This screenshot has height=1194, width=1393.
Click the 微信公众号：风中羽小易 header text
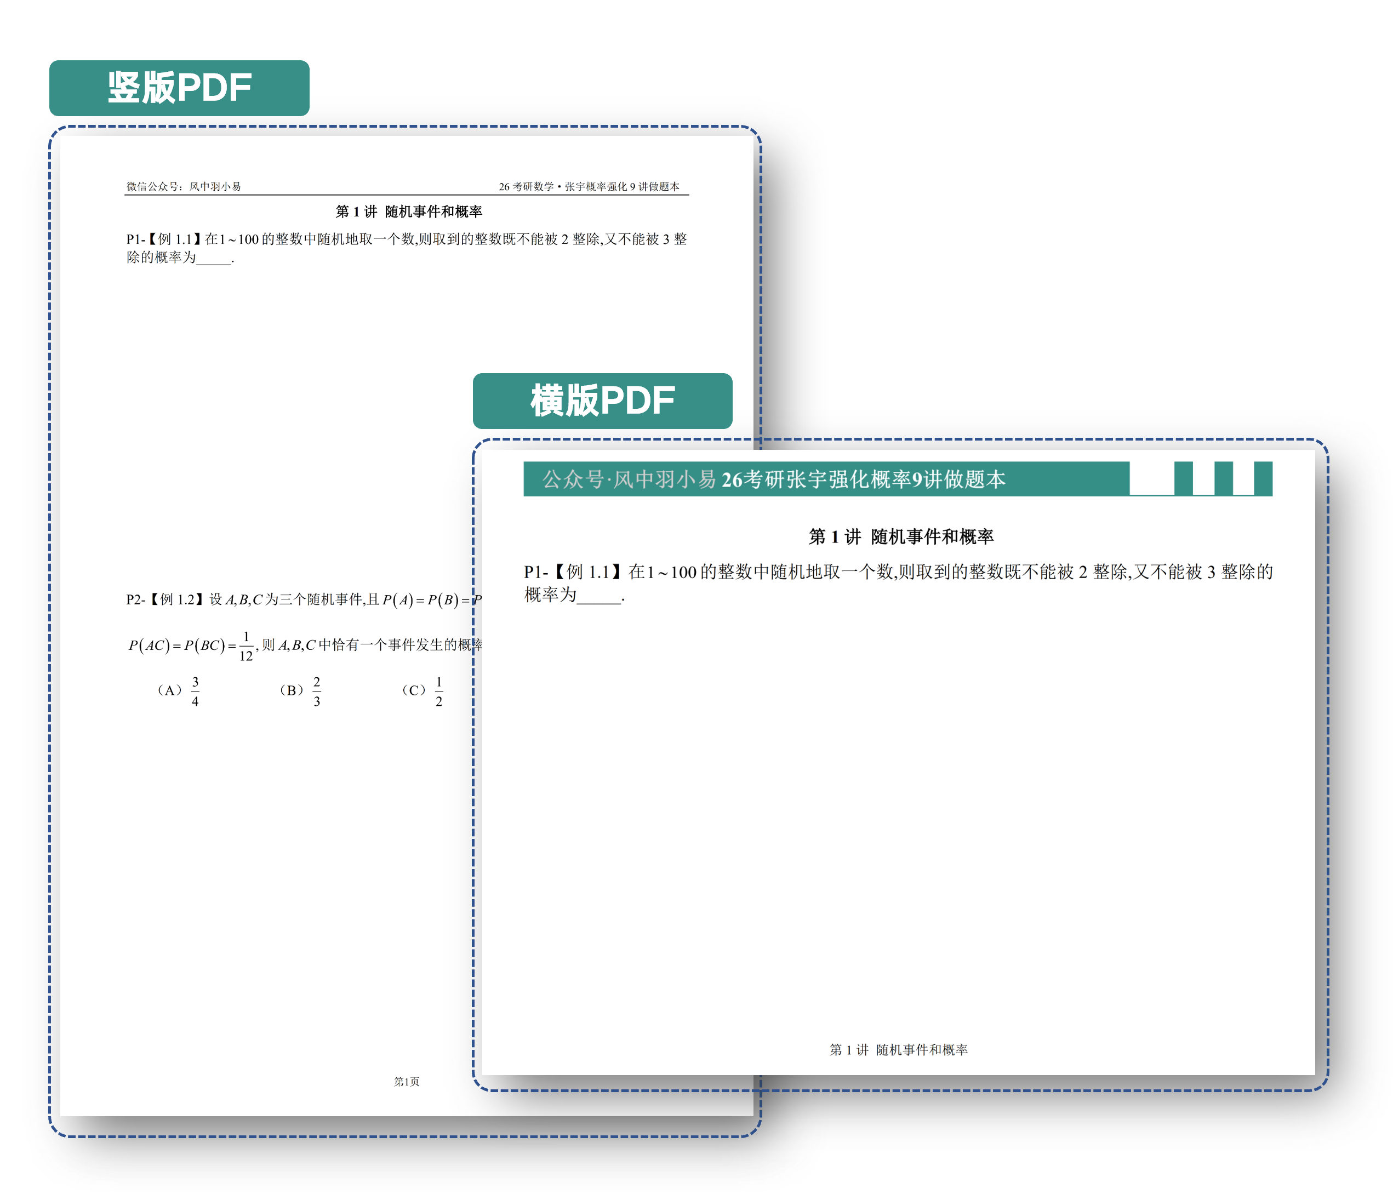(184, 186)
